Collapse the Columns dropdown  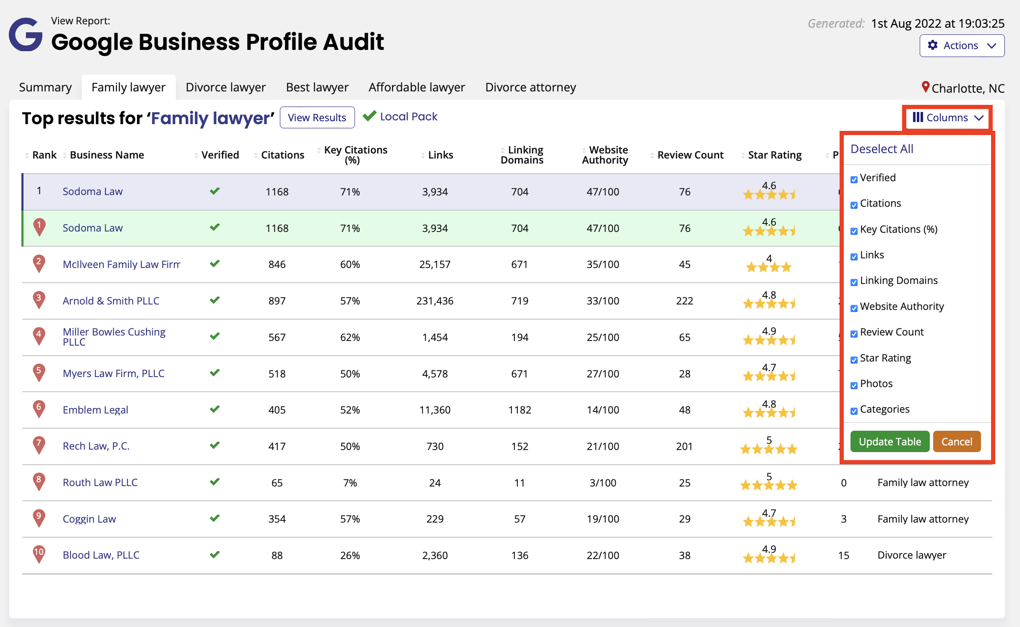click(948, 117)
